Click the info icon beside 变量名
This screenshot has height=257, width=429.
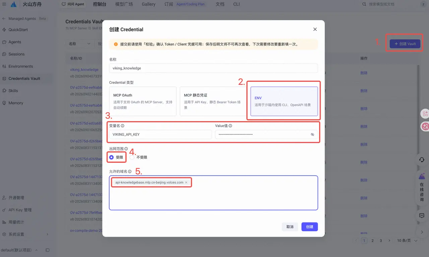[123, 126]
